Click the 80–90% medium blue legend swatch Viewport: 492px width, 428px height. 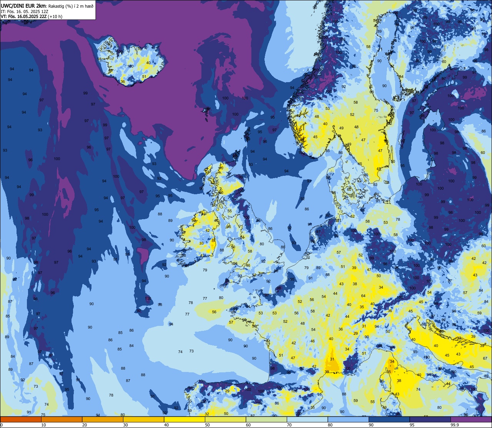point(348,420)
